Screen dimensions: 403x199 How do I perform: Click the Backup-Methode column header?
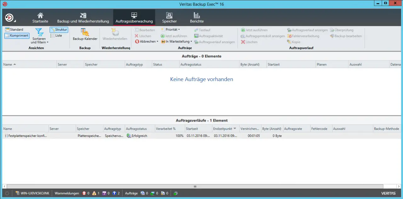[x=387, y=129]
